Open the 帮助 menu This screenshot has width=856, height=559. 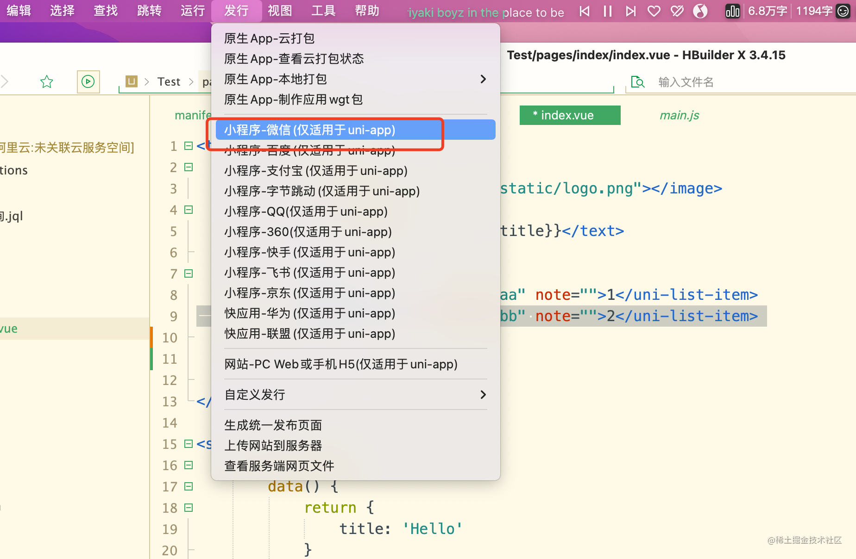click(367, 11)
